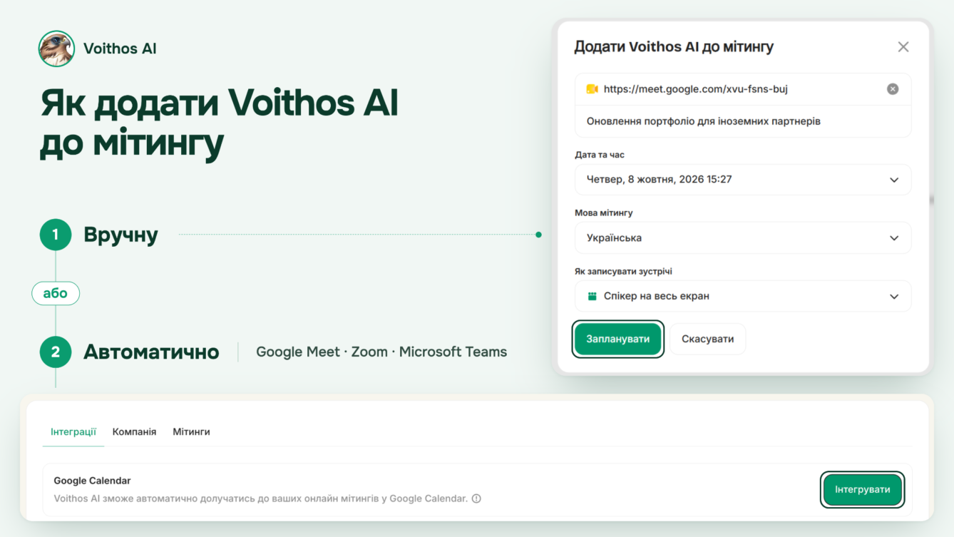Open the Компанія tab
Viewport: 954px width, 537px height.
coord(134,432)
